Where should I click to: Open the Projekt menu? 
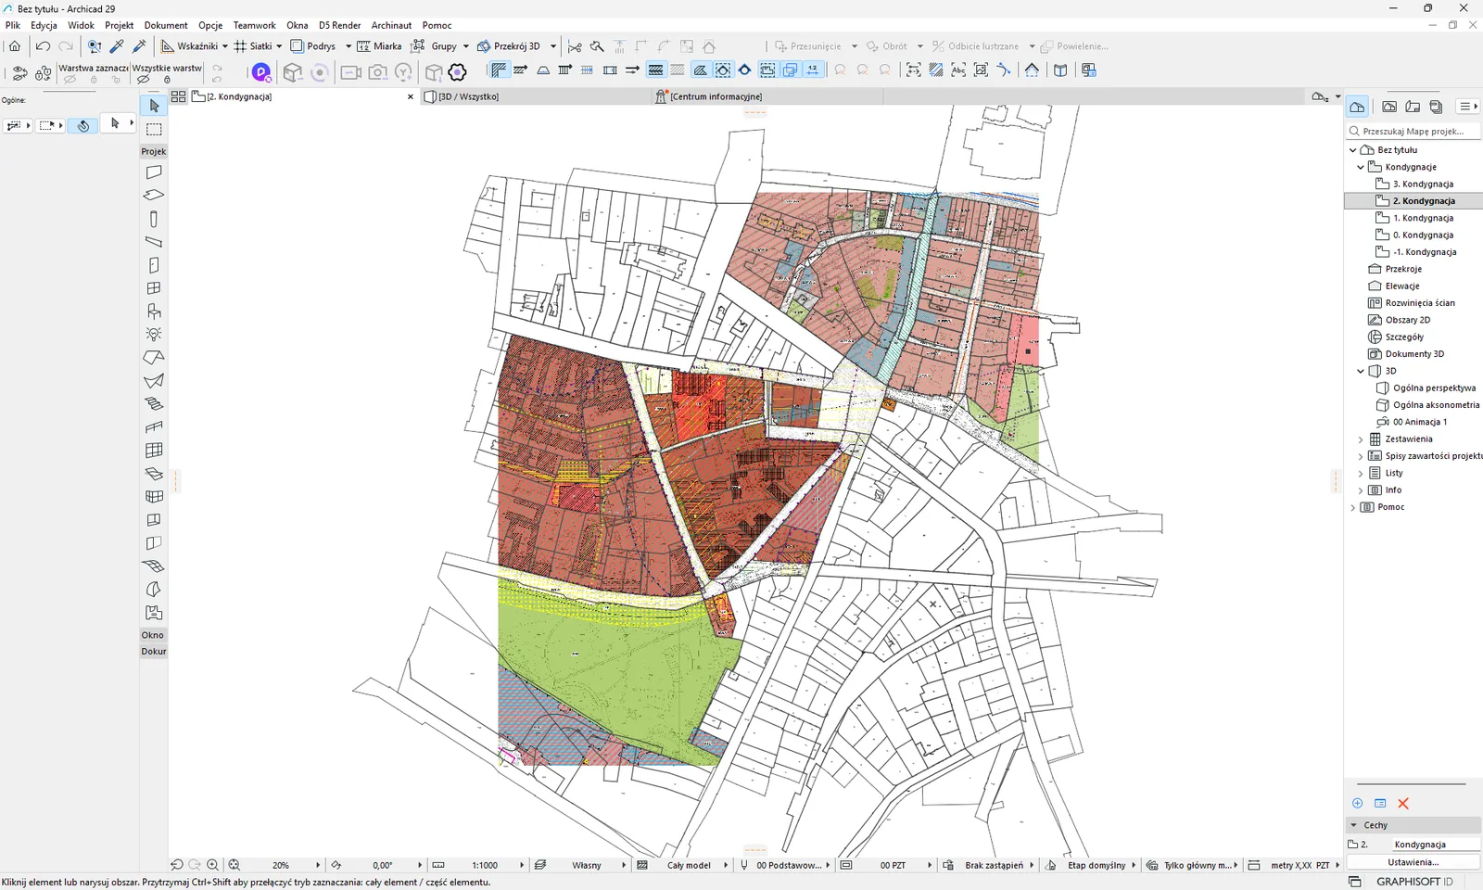click(x=119, y=25)
